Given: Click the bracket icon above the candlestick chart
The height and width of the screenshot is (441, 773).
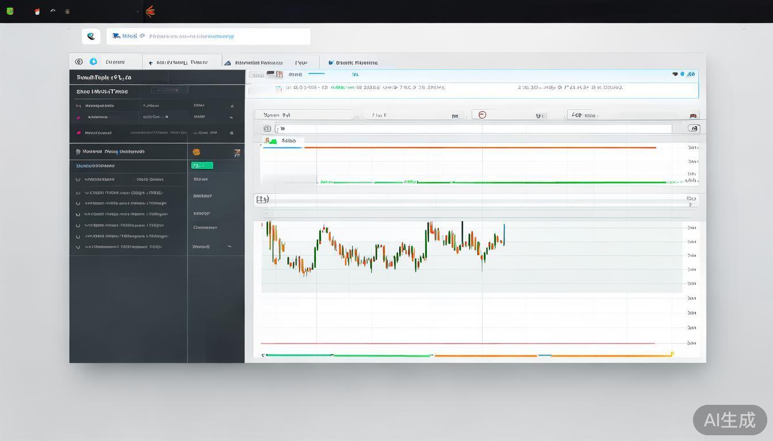Looking at the screenshot, I should point(262,199).
